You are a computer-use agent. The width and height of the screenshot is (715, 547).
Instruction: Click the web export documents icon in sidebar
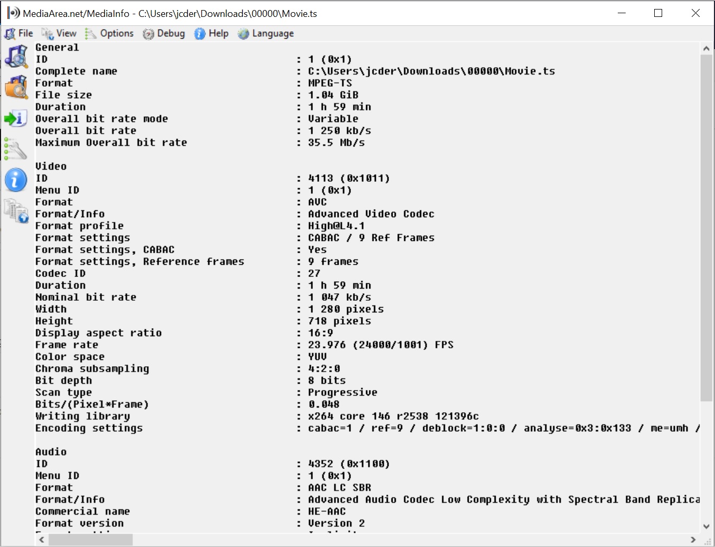click(16, 210)
